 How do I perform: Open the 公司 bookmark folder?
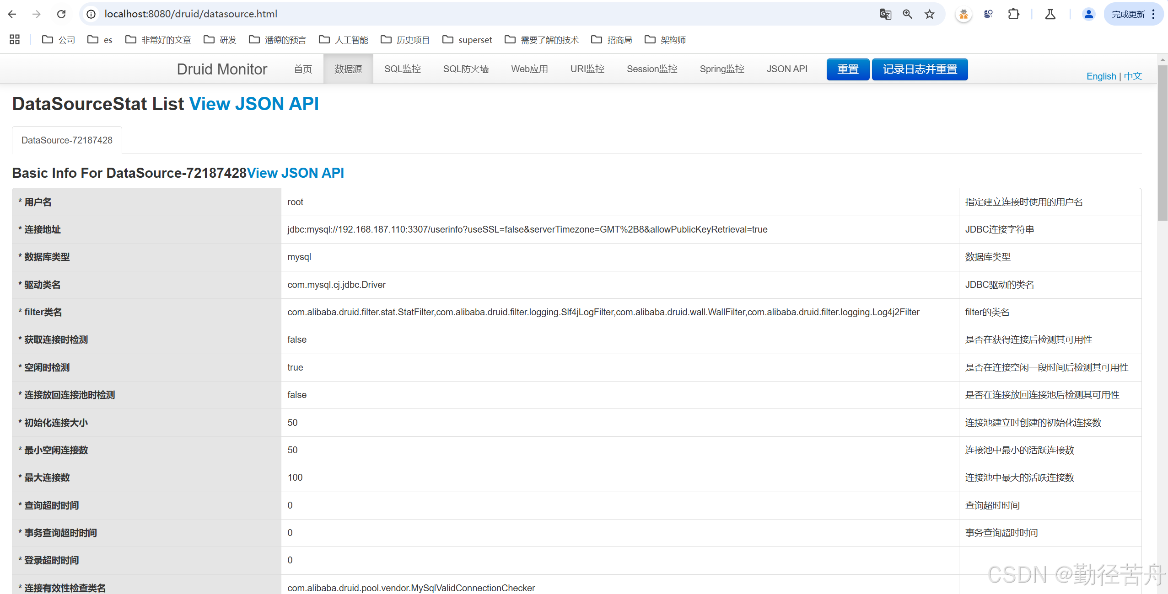pyautogui.click(x=59, y=40)
